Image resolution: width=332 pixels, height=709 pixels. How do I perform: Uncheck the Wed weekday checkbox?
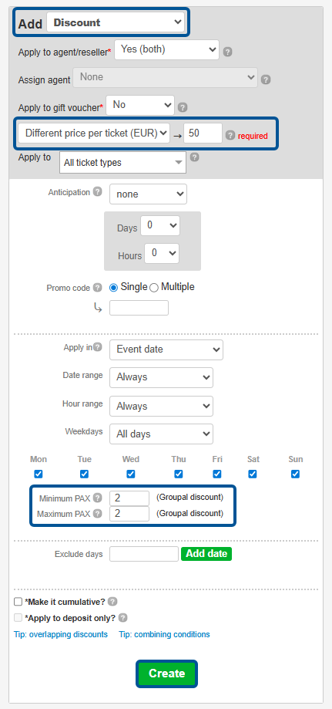tap(130, 474)
